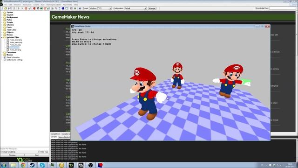Create a font resource from toolbar

(x=56, y=8)
